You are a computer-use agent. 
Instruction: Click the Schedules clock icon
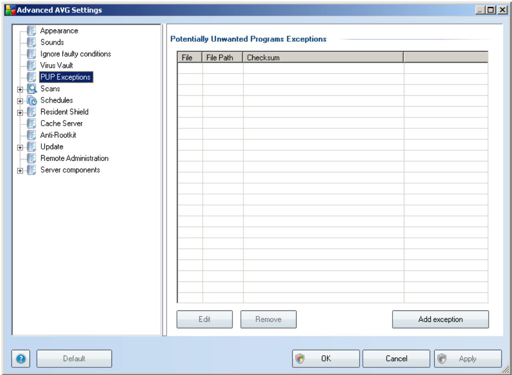tap(31, 100)
